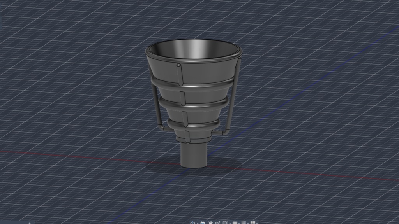
Task: Open the Orbit type dropdown arrow
Action: point(198,223)
